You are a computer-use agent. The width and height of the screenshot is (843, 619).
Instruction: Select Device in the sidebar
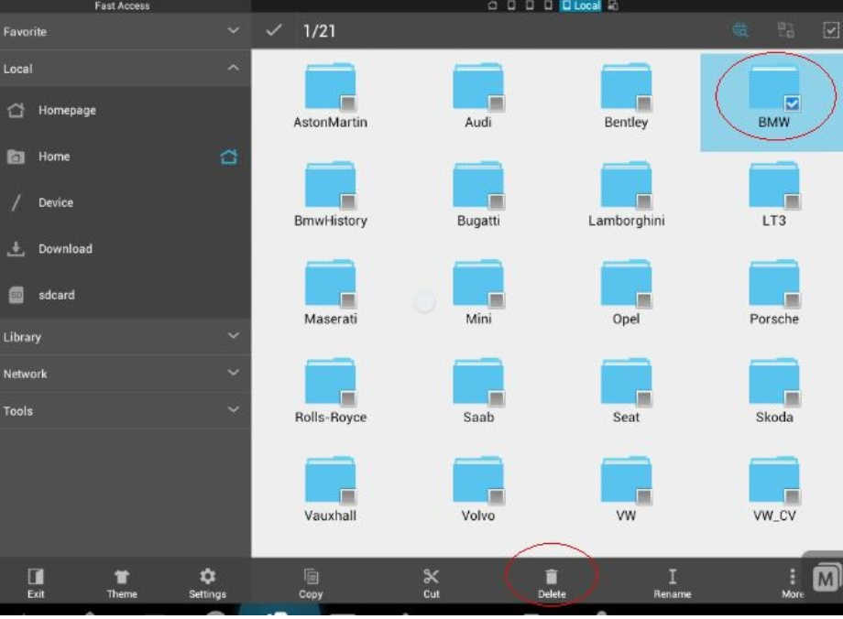126,202
